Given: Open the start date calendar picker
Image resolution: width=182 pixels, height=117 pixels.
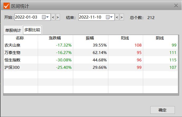Looking at the screenshot, I should pyautogui.click(x=45, y=17).
